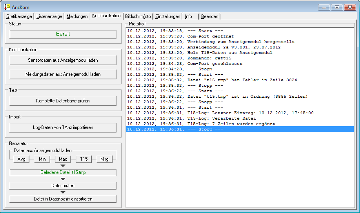The height and width of the screenshot is (213, 360).
Task: Click the Msg button in Reparatur
Action: (104, 159)
